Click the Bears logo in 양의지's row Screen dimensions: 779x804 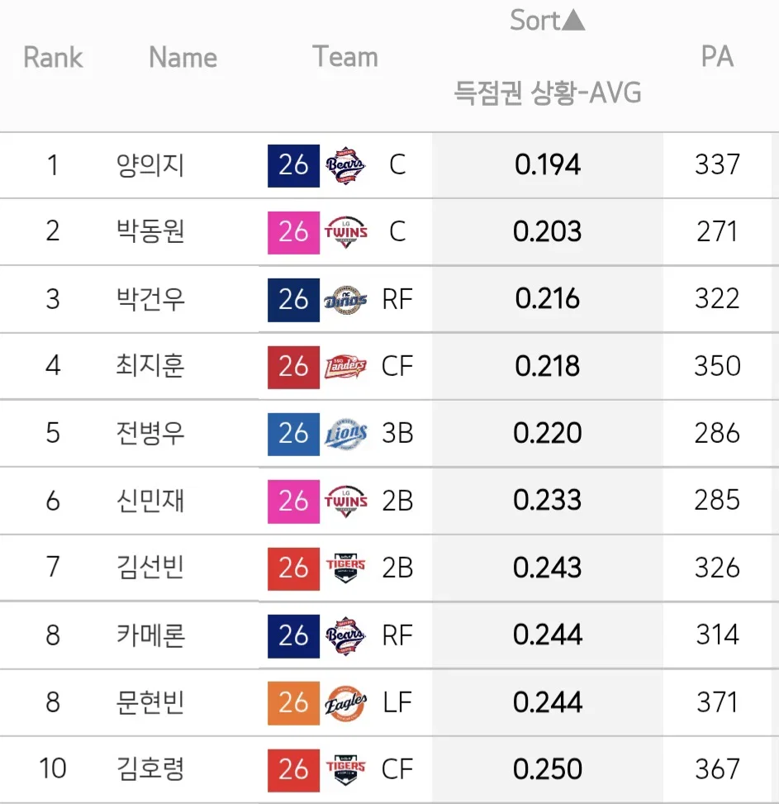(x=345, y=165)
